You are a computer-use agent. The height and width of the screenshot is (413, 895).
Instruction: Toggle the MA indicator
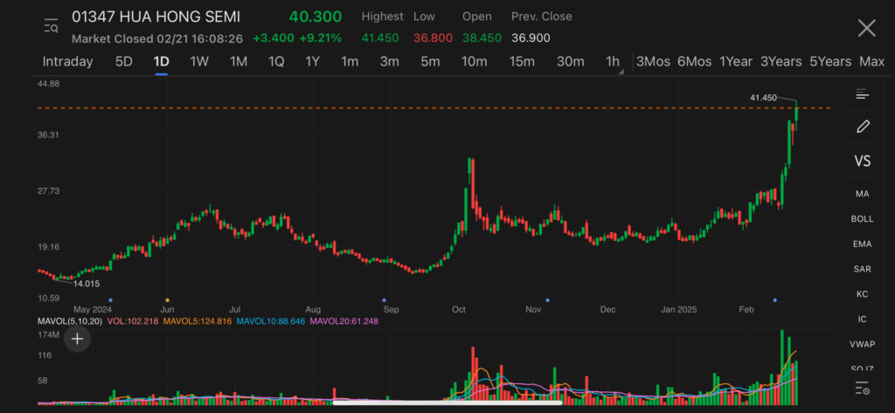coord(862,194)
